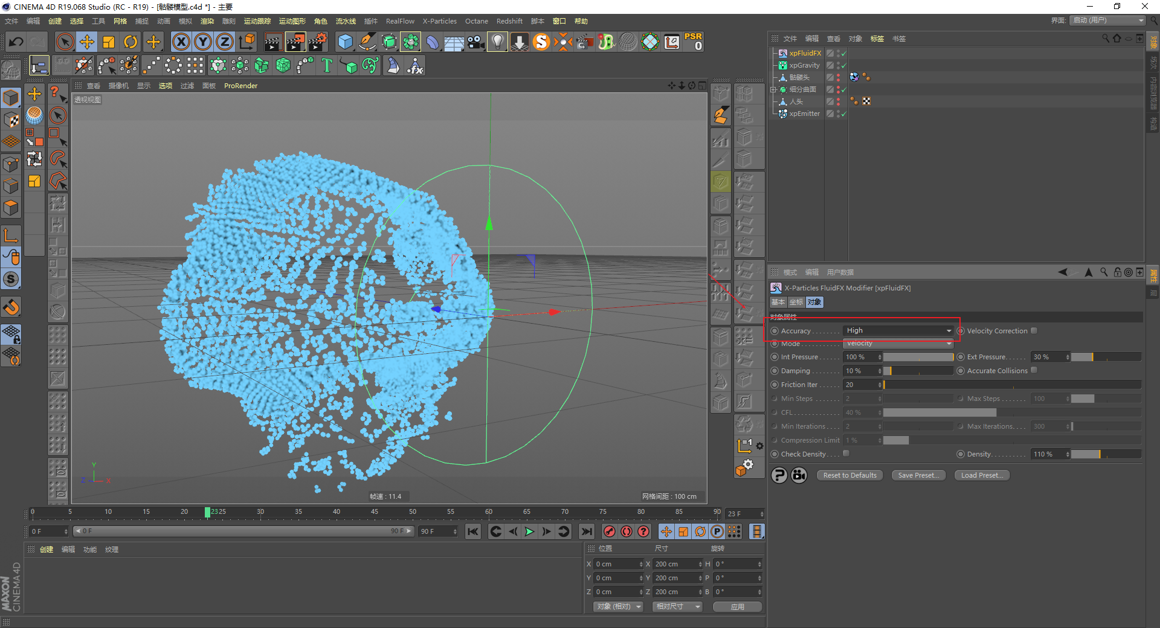Viewport: 1160px width, 628px height.
Task: Switch to the 坐标 attribute tab
Action: click(x=796, y=302)
